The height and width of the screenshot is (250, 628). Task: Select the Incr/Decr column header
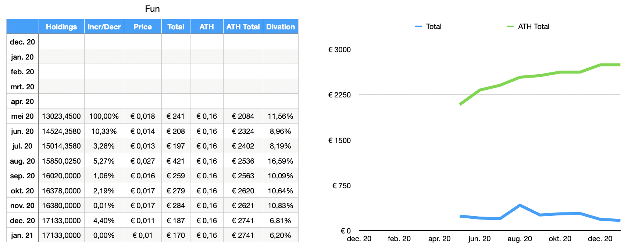[104, 27]
